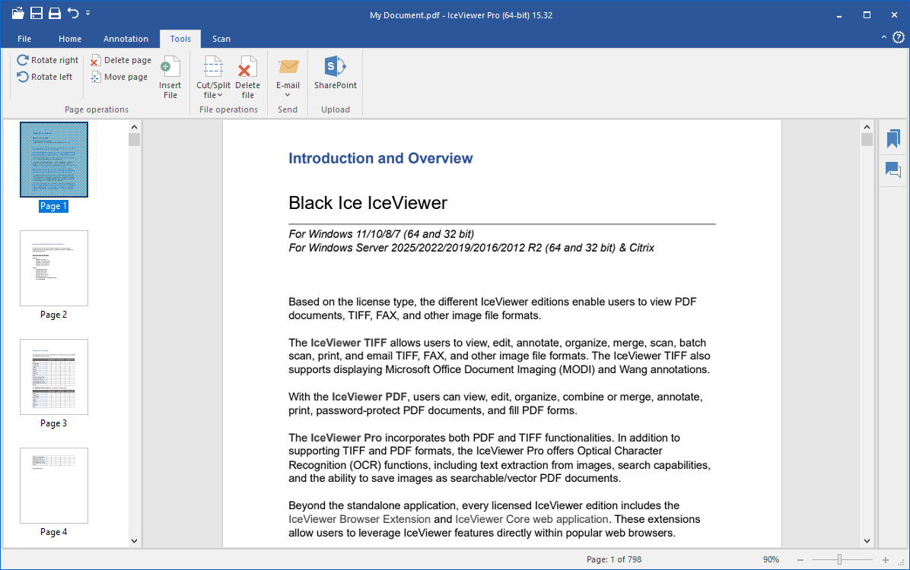Image resolution: width=910 pixels, height=570 pixels.
Task: Click the Undo icon in title bar
Action: click(x=72, y=13)
